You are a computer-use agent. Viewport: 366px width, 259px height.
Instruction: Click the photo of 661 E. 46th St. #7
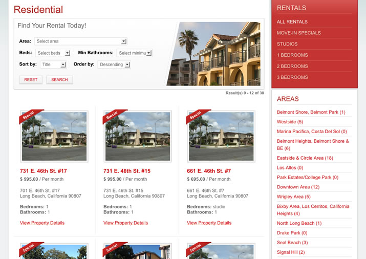coord(221,136)
